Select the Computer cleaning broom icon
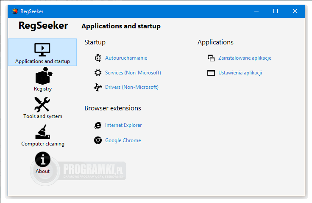 (x=42, y=132)
